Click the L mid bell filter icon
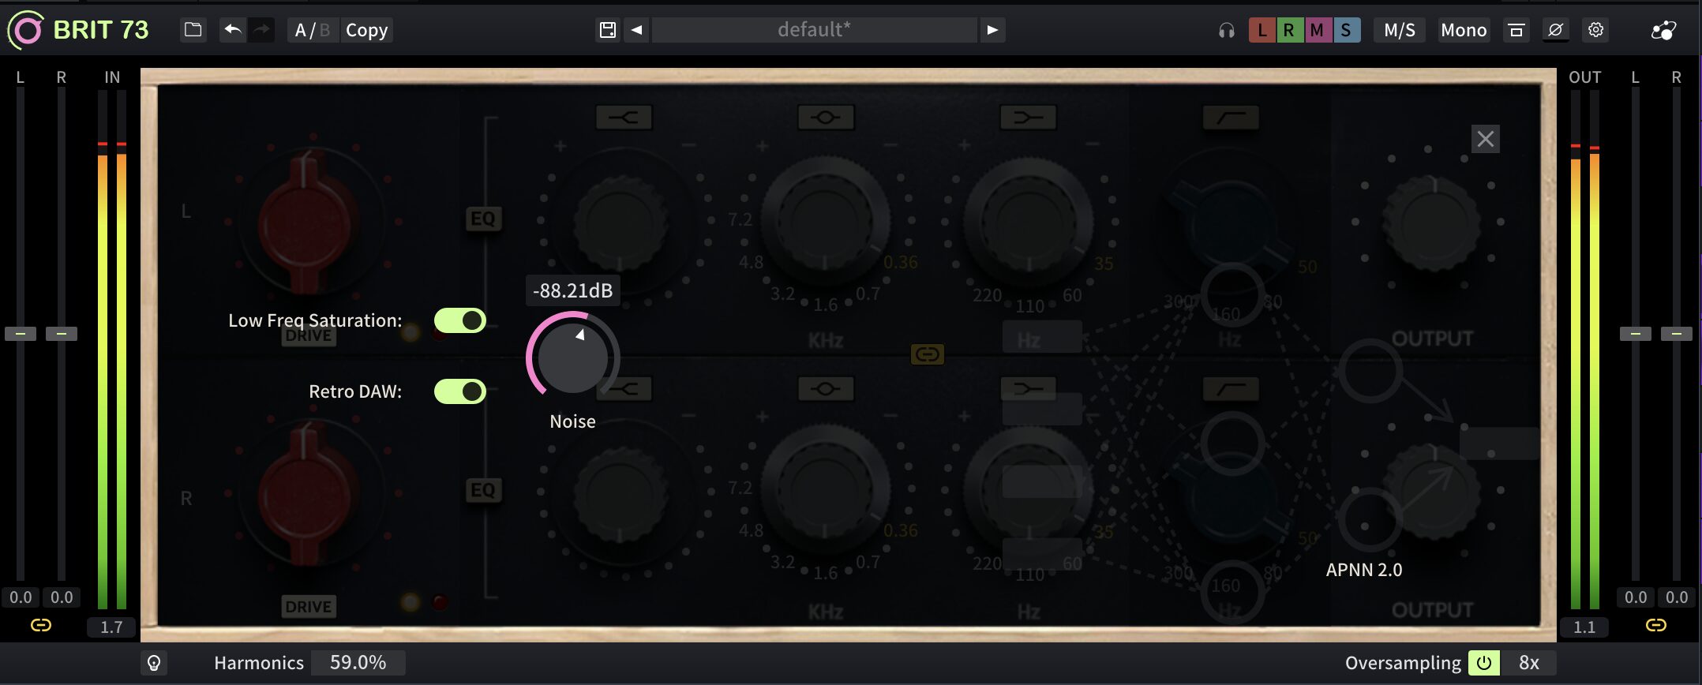Viewport: 1702px width, 685px height. pos(826,118)
